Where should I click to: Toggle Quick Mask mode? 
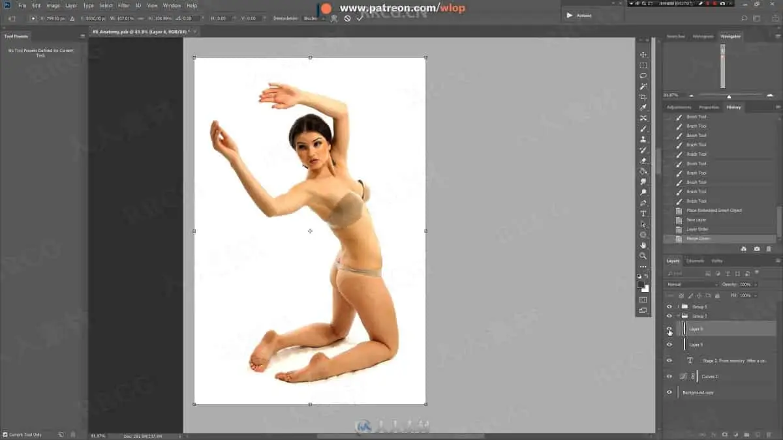click(643, 300)
